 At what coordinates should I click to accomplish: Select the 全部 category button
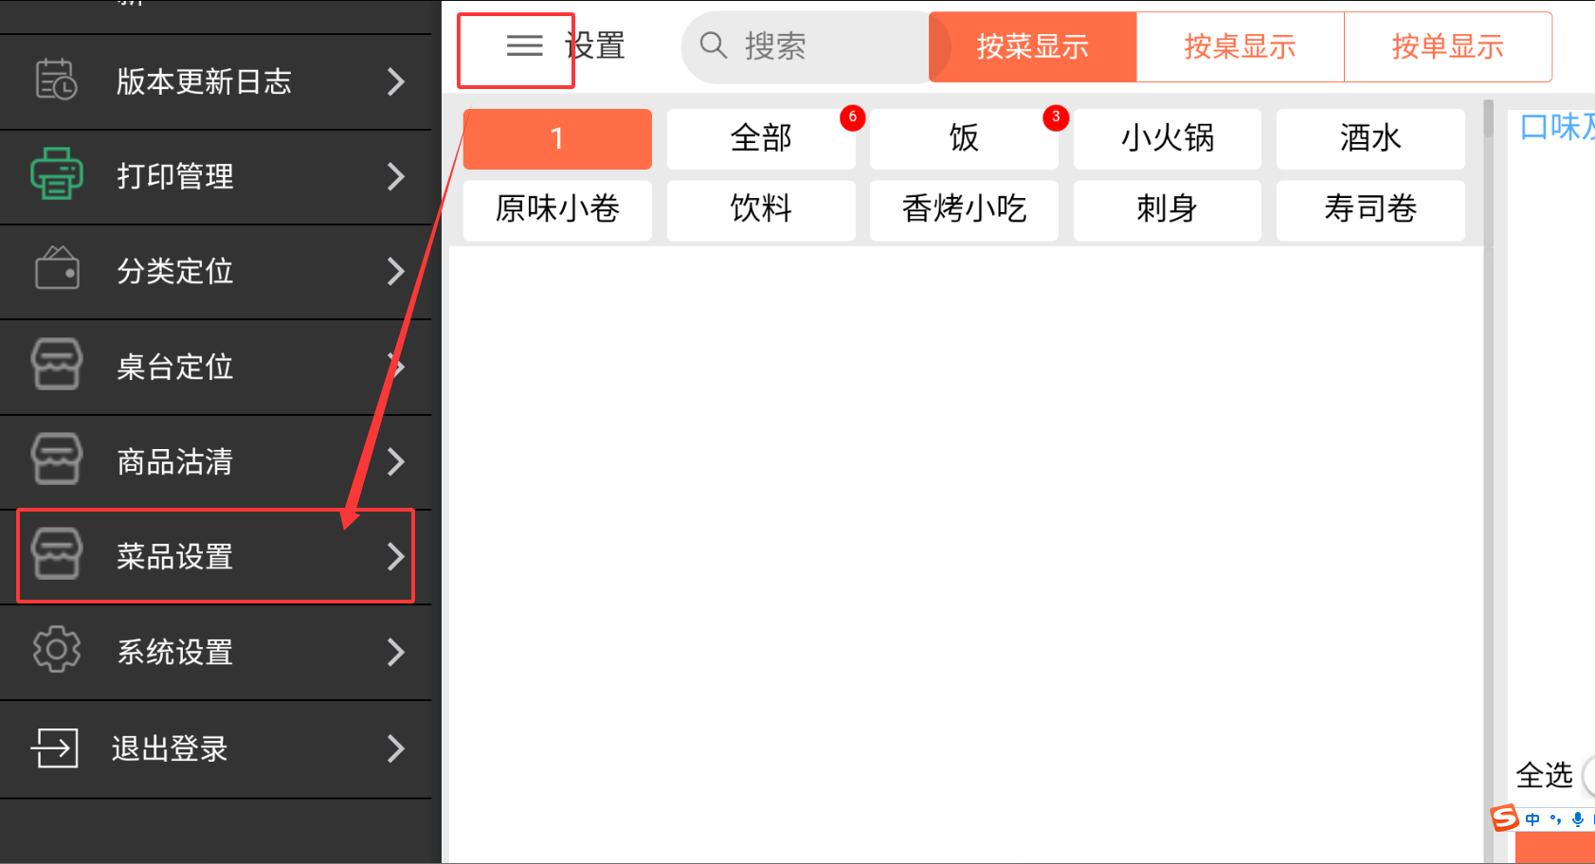point(761,138)
